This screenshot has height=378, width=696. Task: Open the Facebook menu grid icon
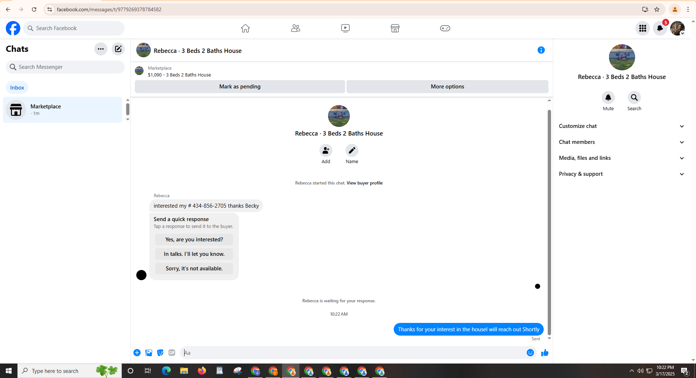click(x=643, y=28)
